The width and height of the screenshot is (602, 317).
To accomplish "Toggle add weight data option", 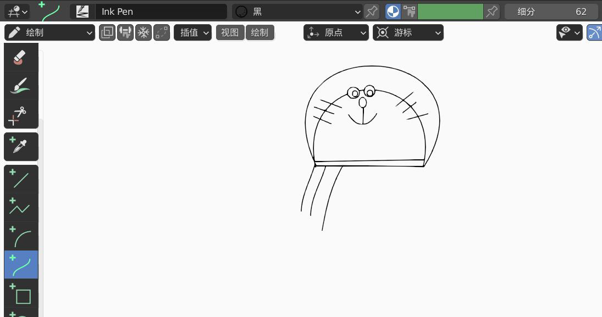I will tap(125, 32).
